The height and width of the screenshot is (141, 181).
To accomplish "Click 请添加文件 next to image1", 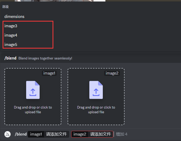I will [56, 134].
